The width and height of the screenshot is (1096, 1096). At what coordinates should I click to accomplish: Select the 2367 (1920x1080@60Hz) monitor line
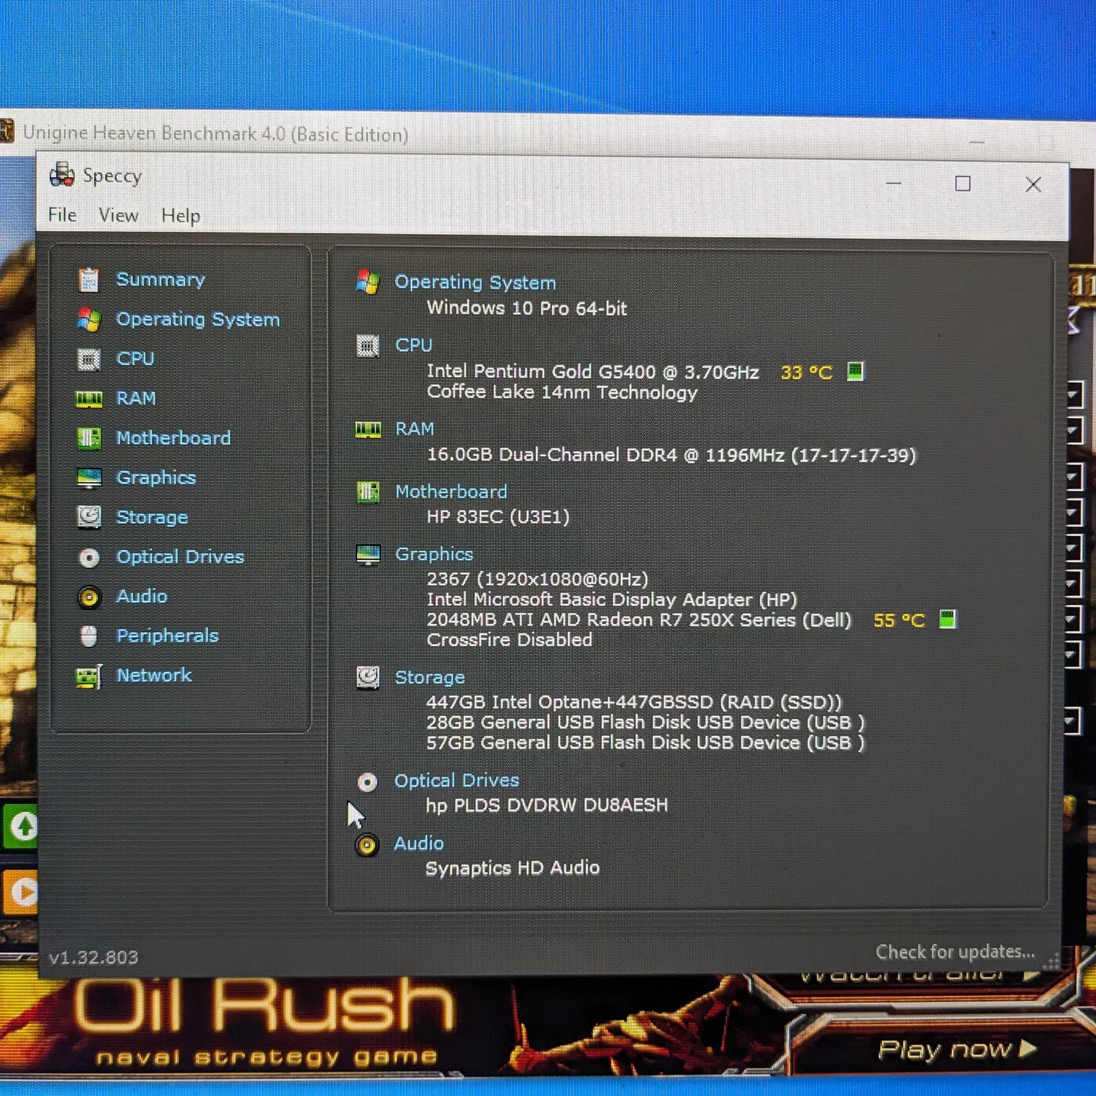pos(537,579)
